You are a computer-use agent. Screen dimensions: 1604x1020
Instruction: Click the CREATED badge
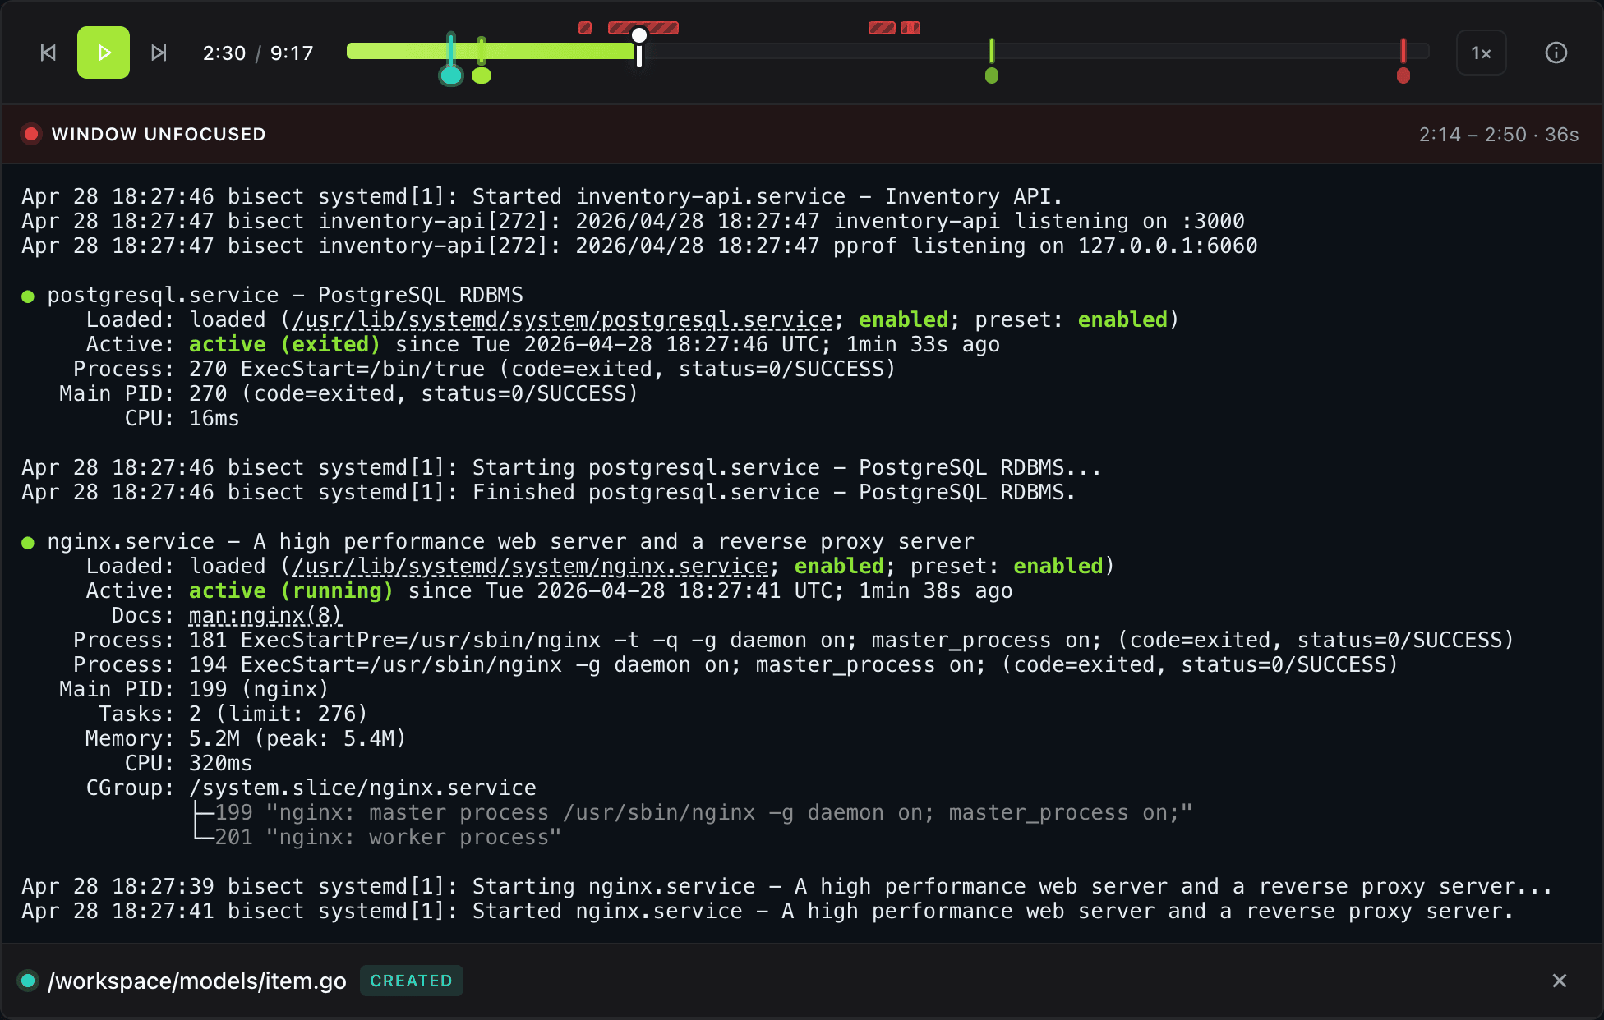click(x=412, y=981)
